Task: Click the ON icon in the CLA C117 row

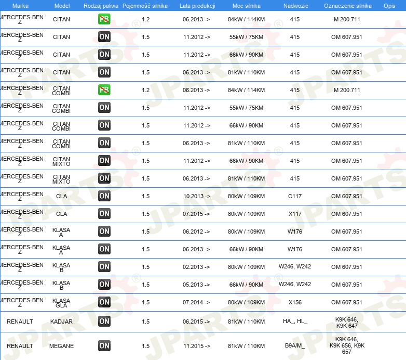Action: [104, 196]
